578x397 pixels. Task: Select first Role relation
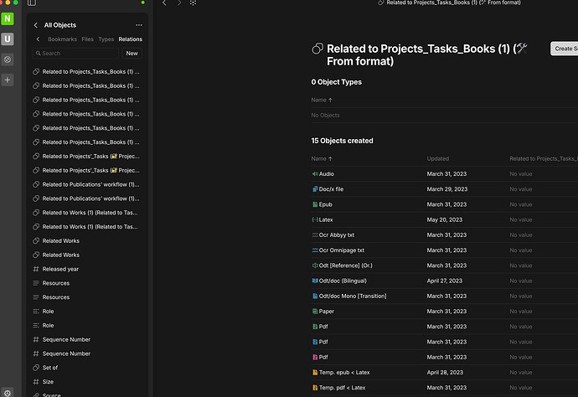pos(87,311)
